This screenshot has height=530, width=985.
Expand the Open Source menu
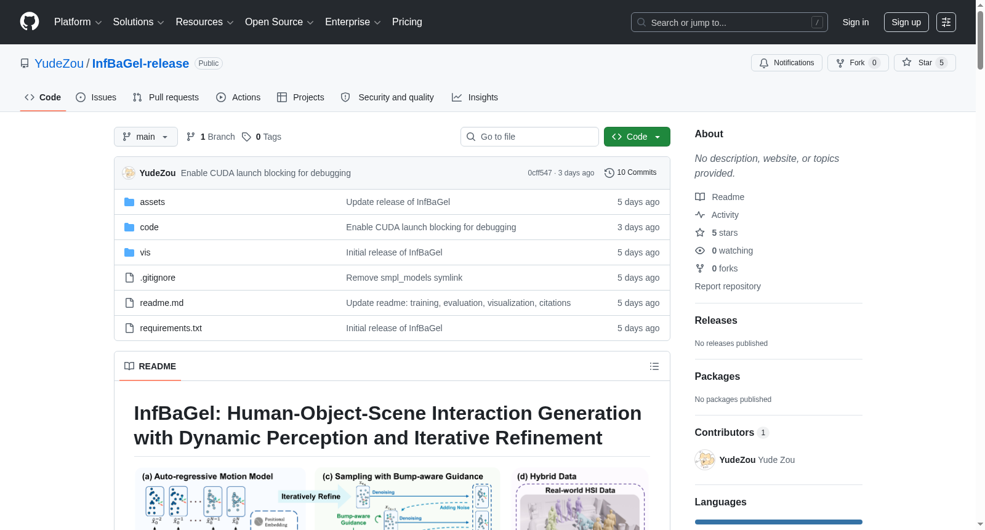coord(279,22)
